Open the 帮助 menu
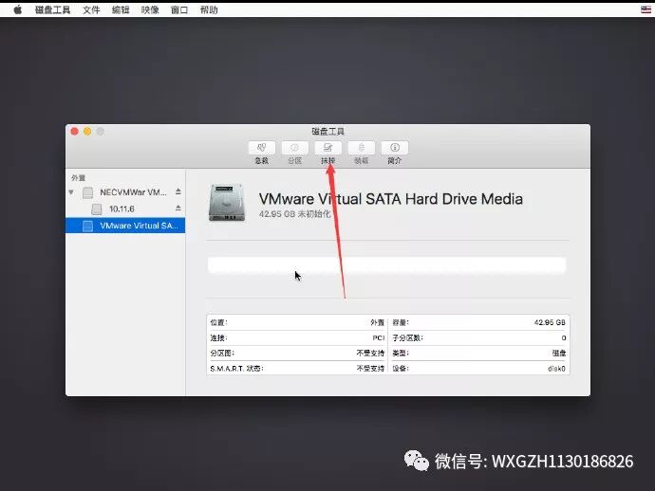 (x=209, y=9)
